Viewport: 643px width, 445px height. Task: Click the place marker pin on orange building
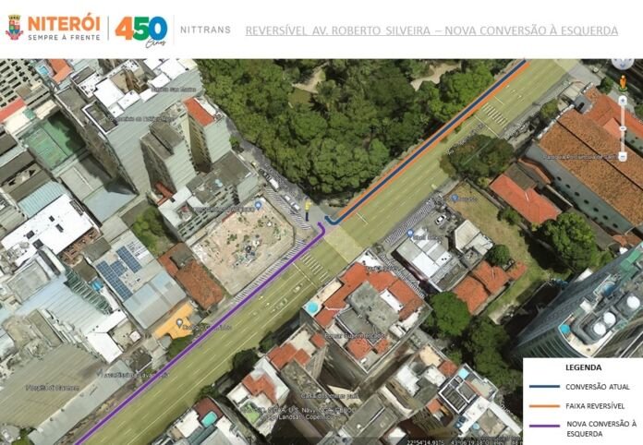[178, 324]
